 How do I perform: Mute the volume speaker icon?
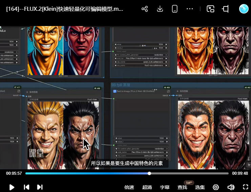(231, 187)
